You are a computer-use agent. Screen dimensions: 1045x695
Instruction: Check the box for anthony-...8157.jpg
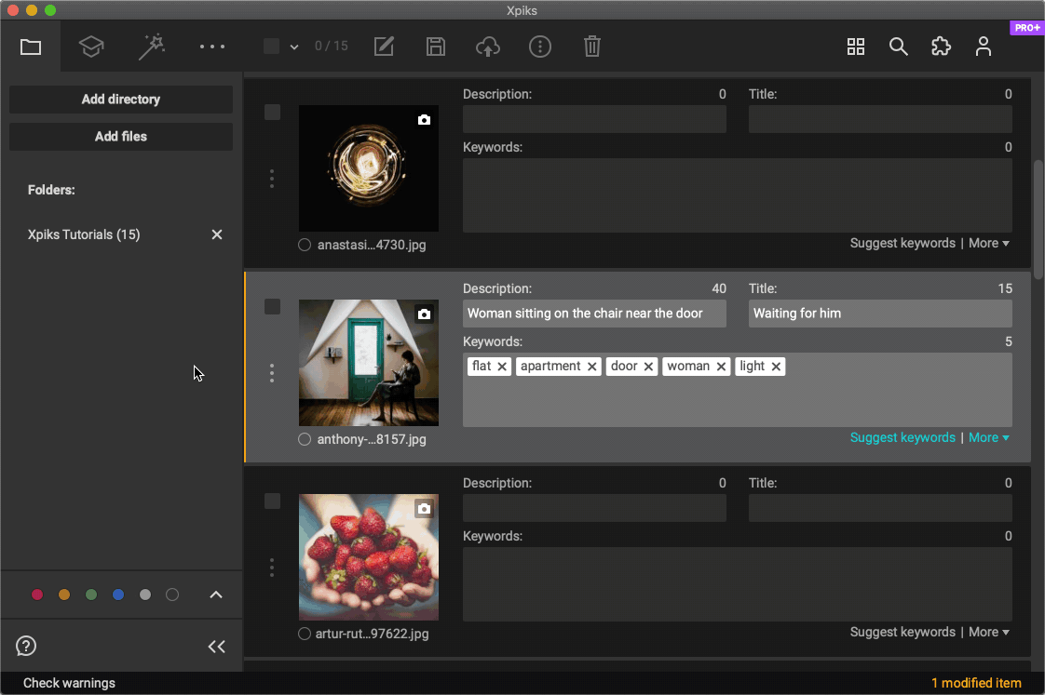point(272,307)
